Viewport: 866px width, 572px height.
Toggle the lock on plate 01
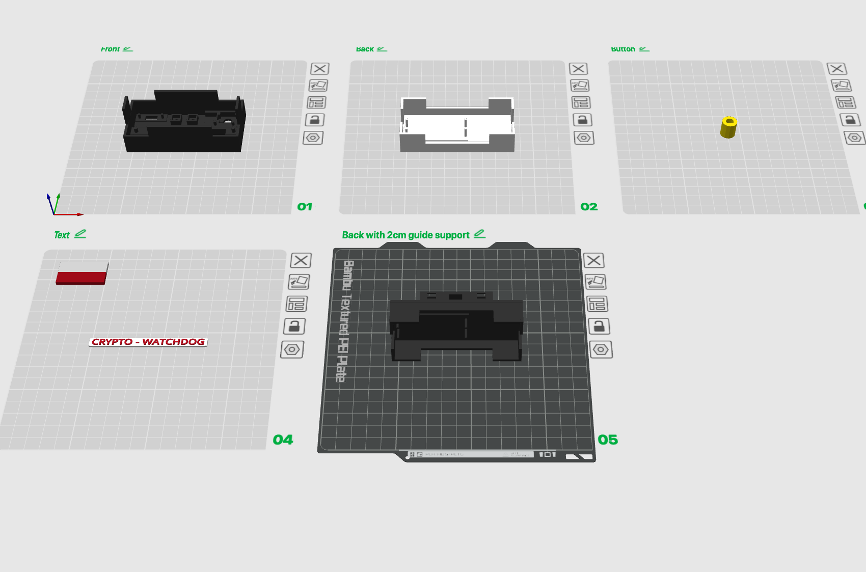click(315, 120)
